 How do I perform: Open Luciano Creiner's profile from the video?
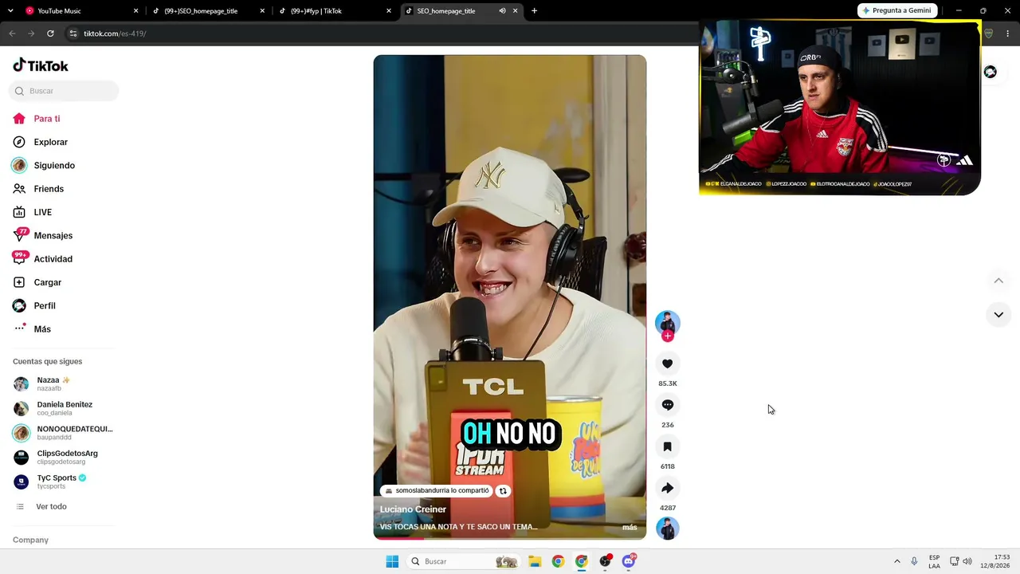point(413,509)
